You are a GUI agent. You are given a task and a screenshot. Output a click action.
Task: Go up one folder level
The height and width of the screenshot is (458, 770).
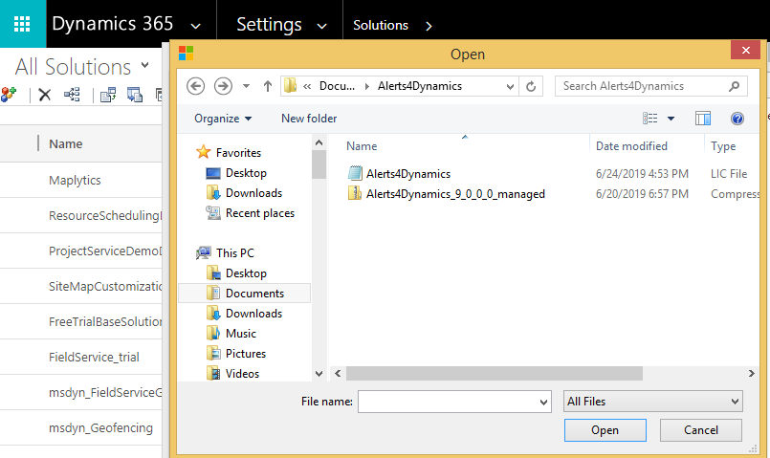(268, 86)
